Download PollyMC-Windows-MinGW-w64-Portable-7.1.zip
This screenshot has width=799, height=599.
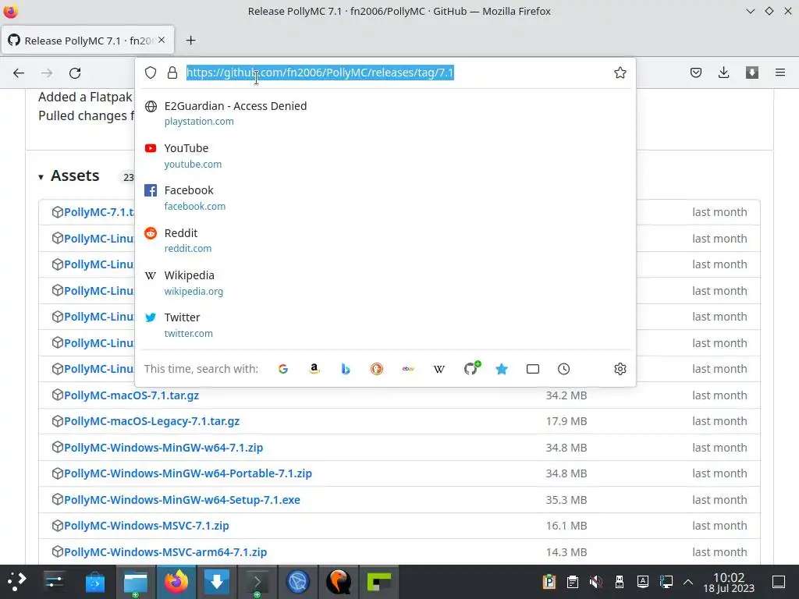[188, 473]
